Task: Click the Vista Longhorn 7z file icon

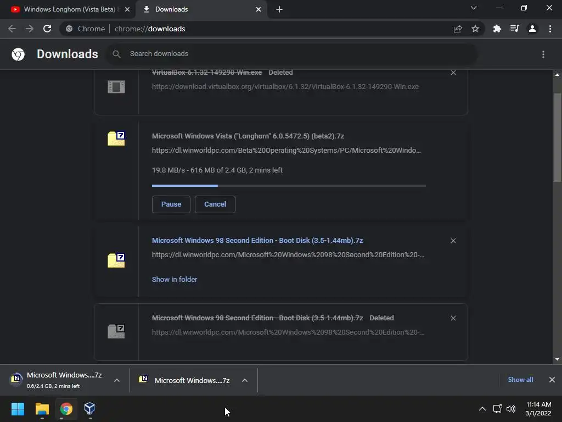Action: (116, 138)
